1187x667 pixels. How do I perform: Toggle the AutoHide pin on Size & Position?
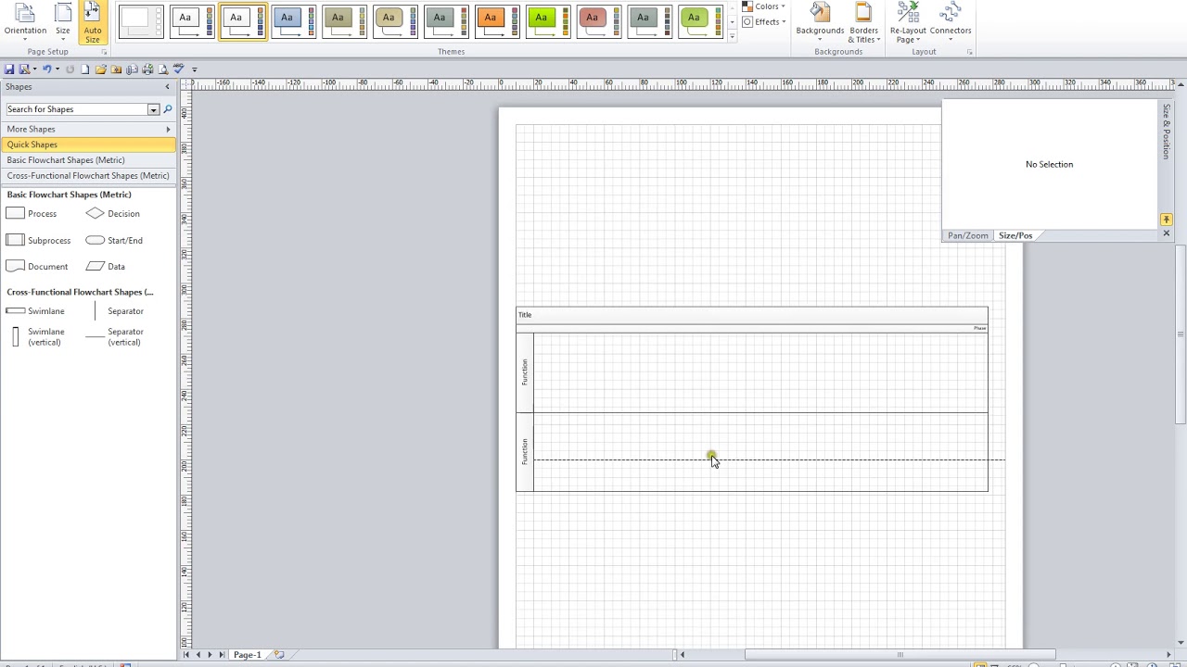point(1166,220)
